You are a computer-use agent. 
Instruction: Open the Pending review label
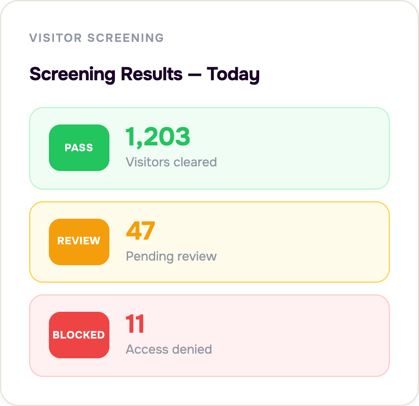tap(171, 256)
